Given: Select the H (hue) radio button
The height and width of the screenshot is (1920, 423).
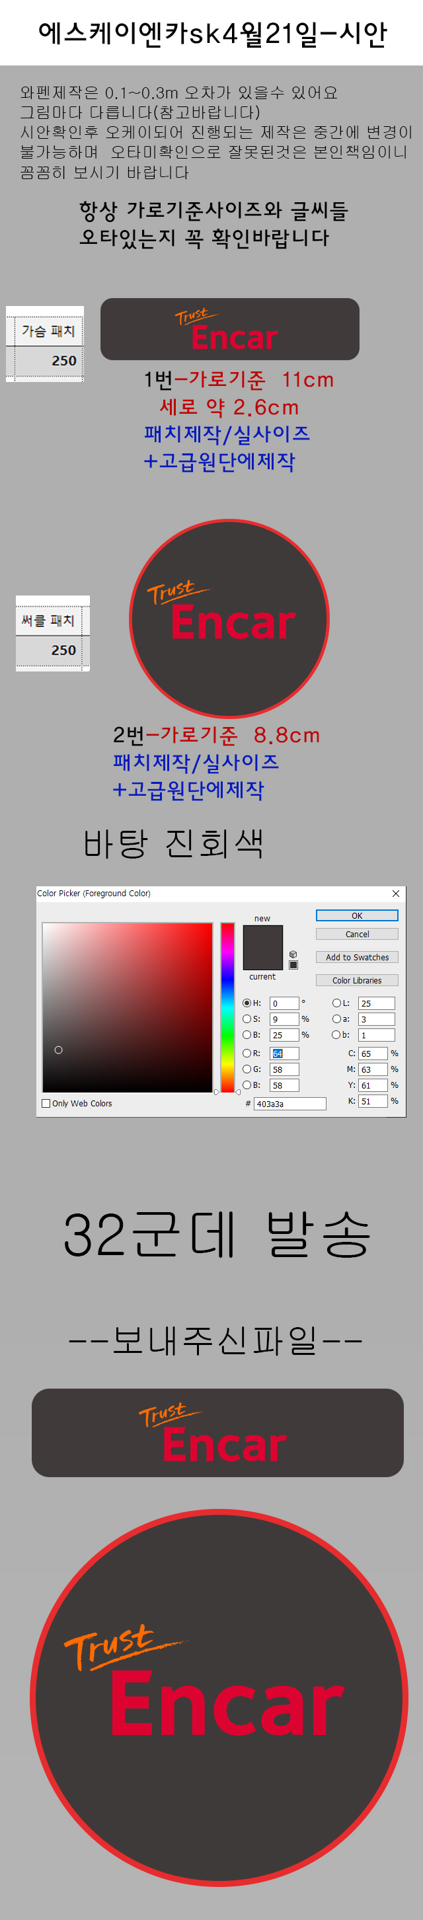Looking at the screenshot, I should point(247,1003).
